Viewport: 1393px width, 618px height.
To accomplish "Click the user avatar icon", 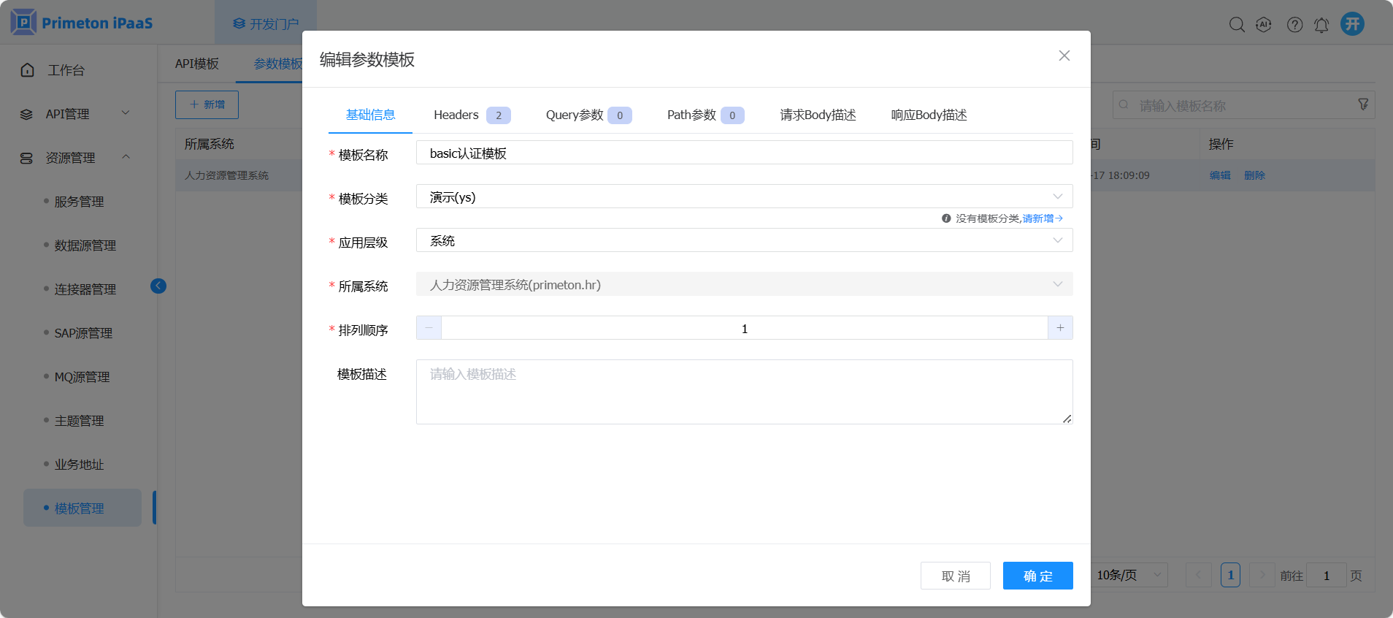I will click(1352, 24).
